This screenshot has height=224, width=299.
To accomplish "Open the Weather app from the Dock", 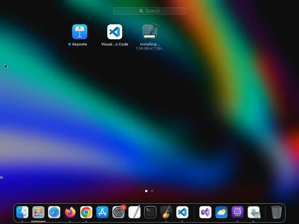I will [221, 212].
